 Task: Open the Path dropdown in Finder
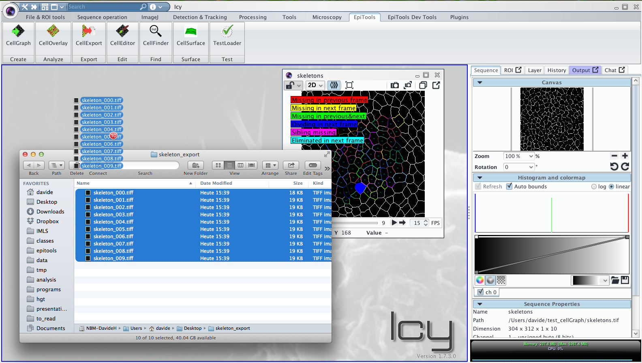[x=57, y=165]
